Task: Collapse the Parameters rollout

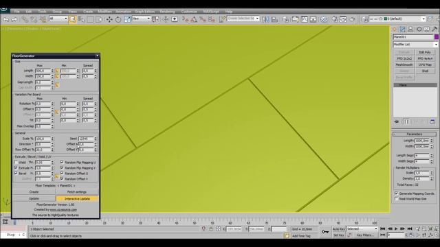Action: tap(415, 134)
